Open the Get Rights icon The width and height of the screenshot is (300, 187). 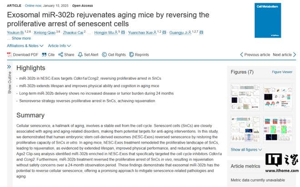[104, 54]
